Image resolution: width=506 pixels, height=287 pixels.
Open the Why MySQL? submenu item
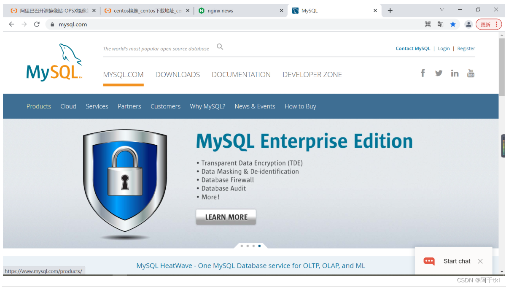click(x=207, y=106)
